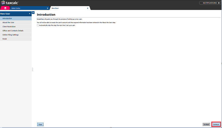Select the New User tab
The width and height of the screenshot is (222, 128).
55,8
